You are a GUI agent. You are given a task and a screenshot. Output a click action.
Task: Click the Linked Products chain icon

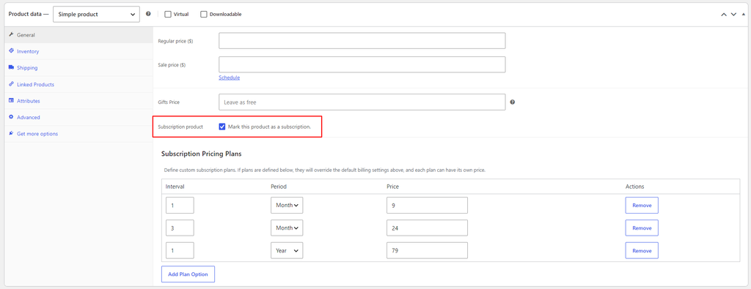point(11,83)
